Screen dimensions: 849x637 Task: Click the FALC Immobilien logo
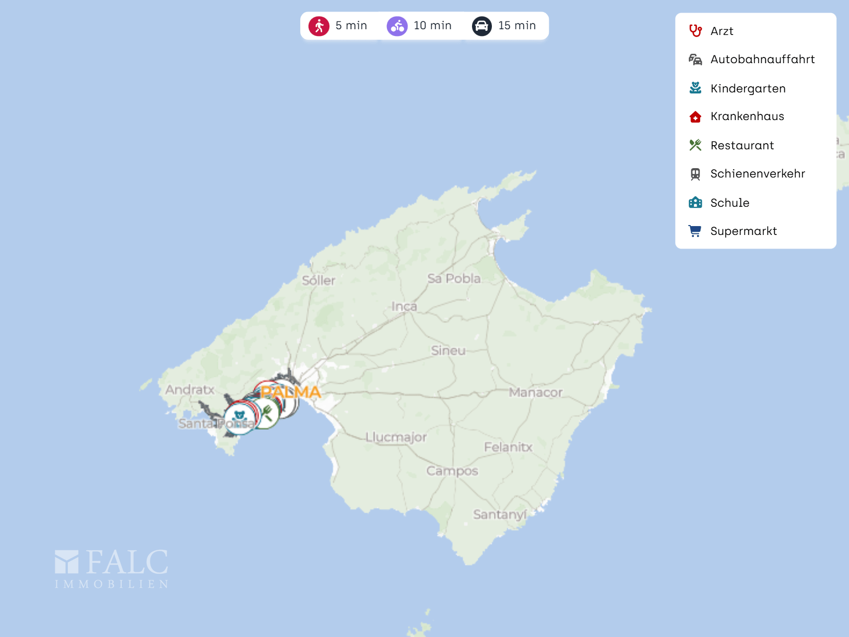click(x=111, y=569)
